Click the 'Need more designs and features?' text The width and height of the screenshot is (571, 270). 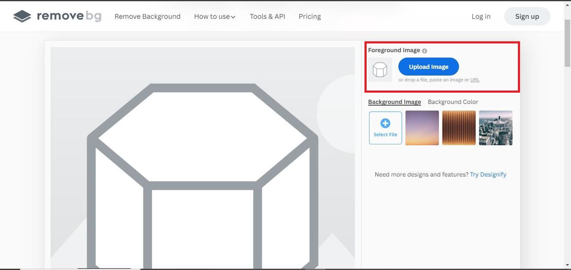422,175
